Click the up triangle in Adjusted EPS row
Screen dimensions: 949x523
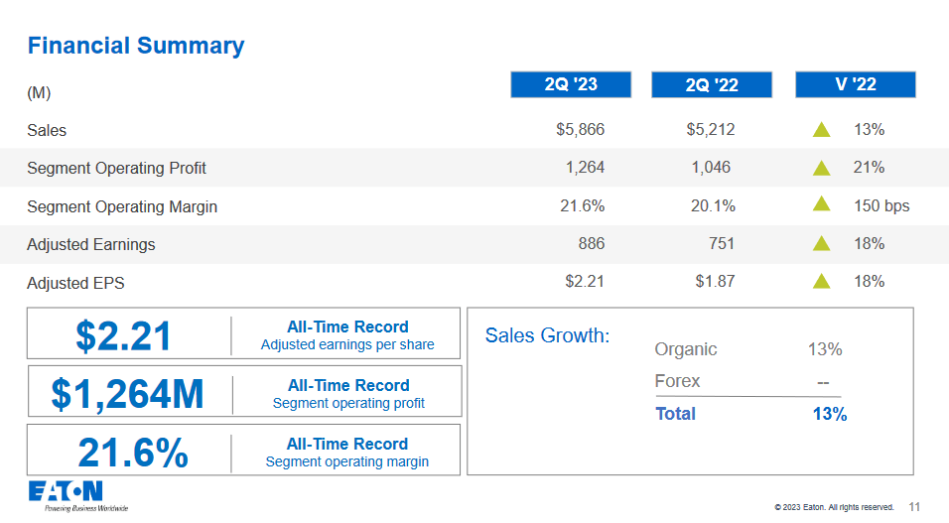pos(821,282)
